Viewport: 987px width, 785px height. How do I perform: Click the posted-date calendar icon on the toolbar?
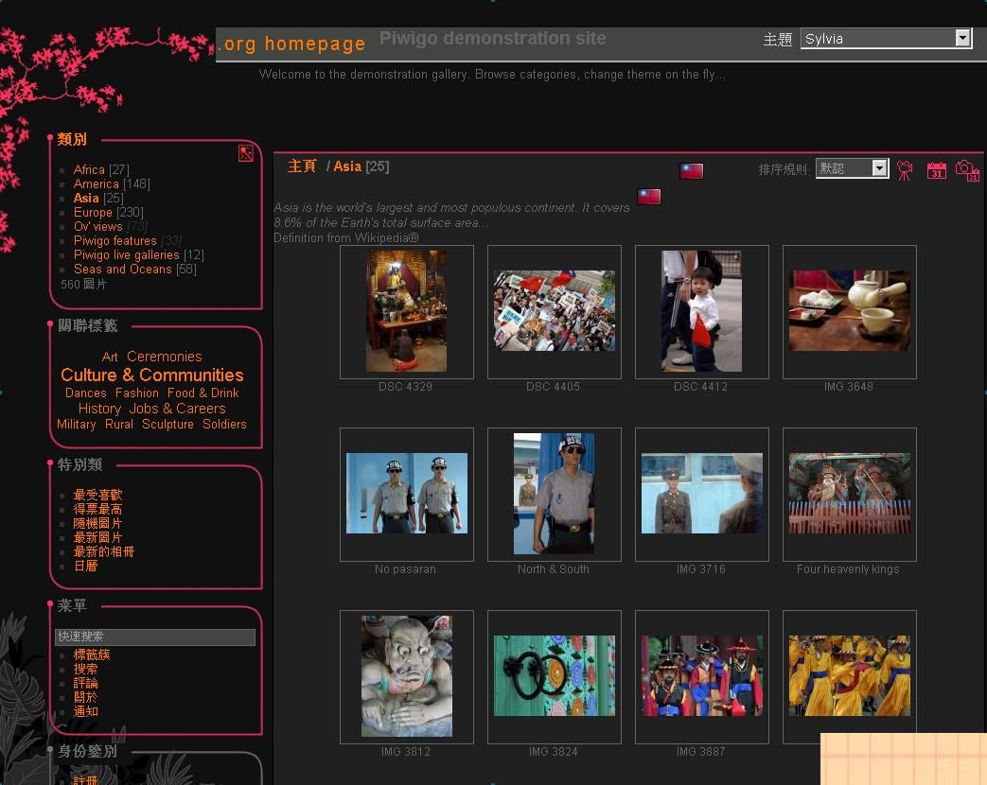936,170
